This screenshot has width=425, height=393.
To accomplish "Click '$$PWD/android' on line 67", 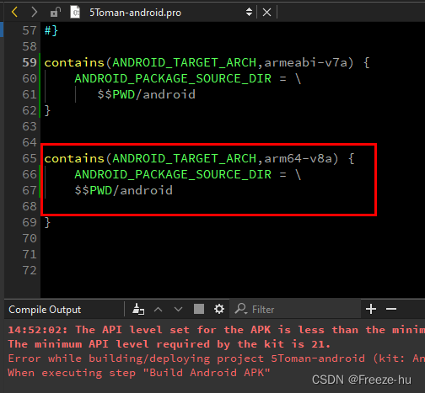I will (123, 190).
